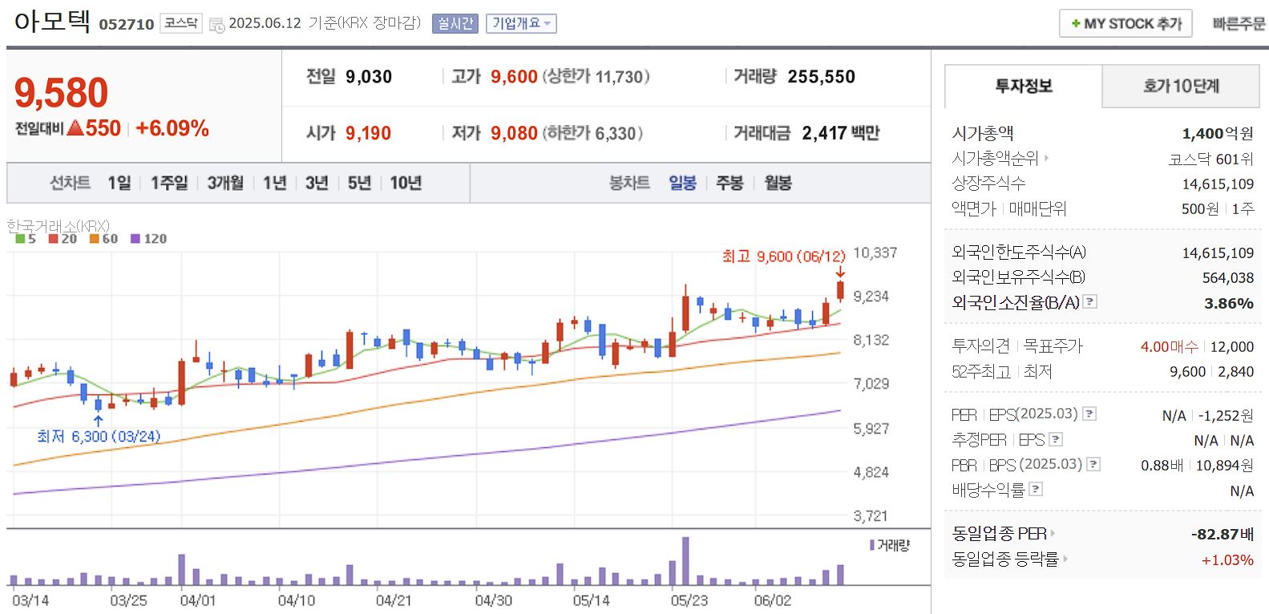The width and height of the screenshot is (1269, 614).
Task: Open the 기업개요 dropdown
Action: point(521,24)
